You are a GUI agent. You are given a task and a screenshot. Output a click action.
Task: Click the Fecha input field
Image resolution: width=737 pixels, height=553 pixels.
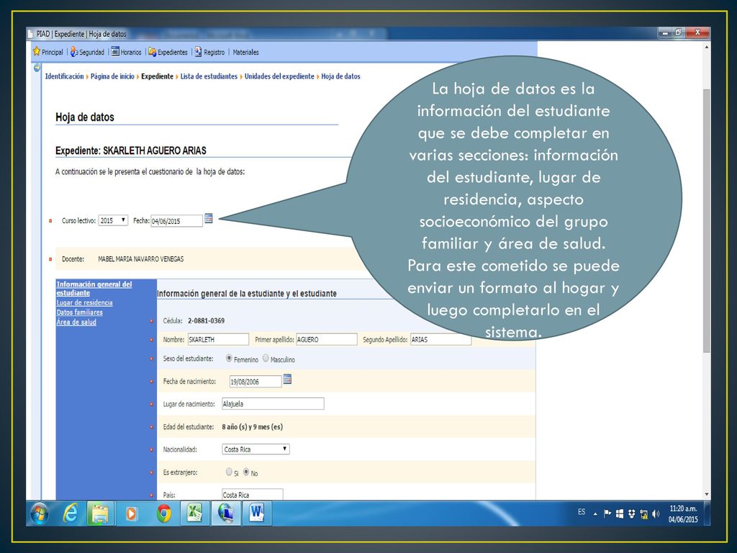coord(176,220)
